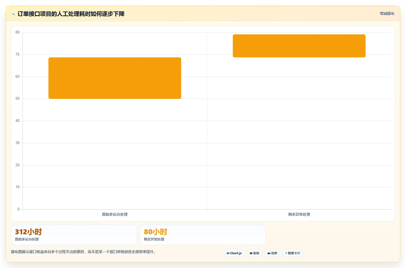
Task: Click the Chart.js tag chip
Action: point(234,253)
